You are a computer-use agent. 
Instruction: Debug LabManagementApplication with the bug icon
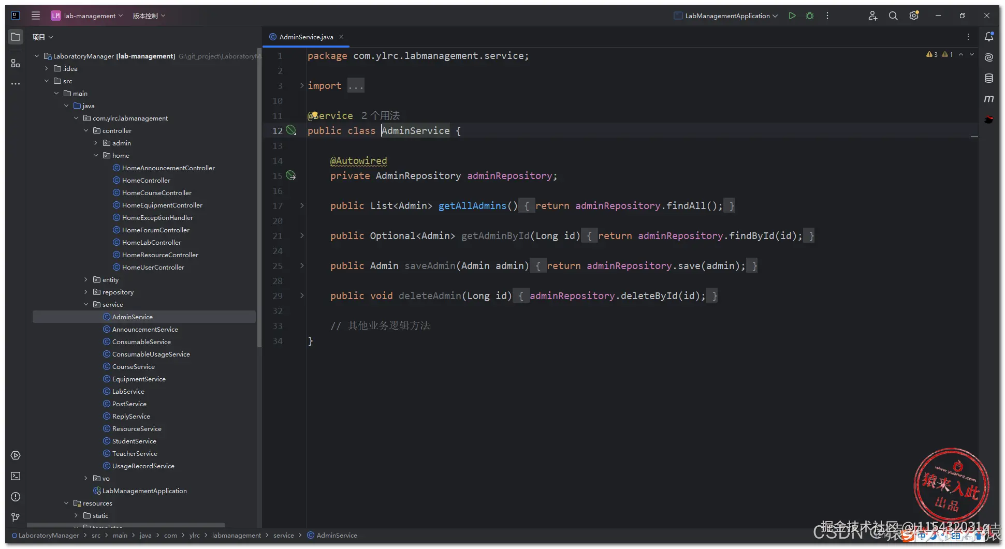[810, 16]
